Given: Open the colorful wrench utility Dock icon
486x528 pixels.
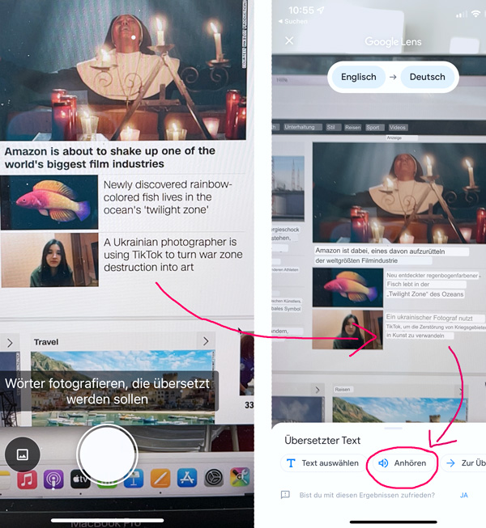Looking at the screenshot, I should pos(240,477).
